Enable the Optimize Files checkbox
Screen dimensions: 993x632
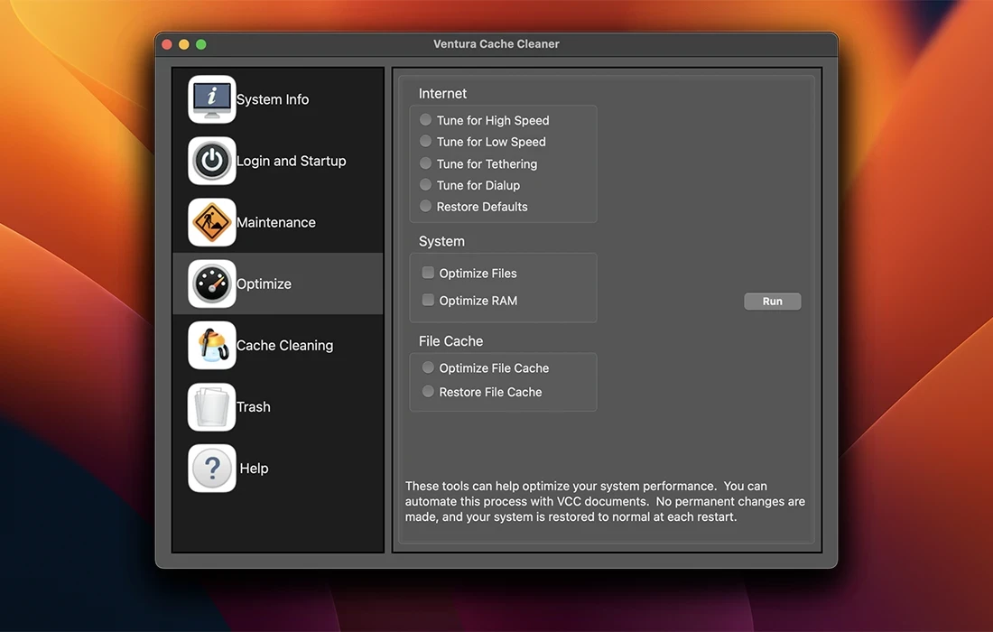[429, 273]
